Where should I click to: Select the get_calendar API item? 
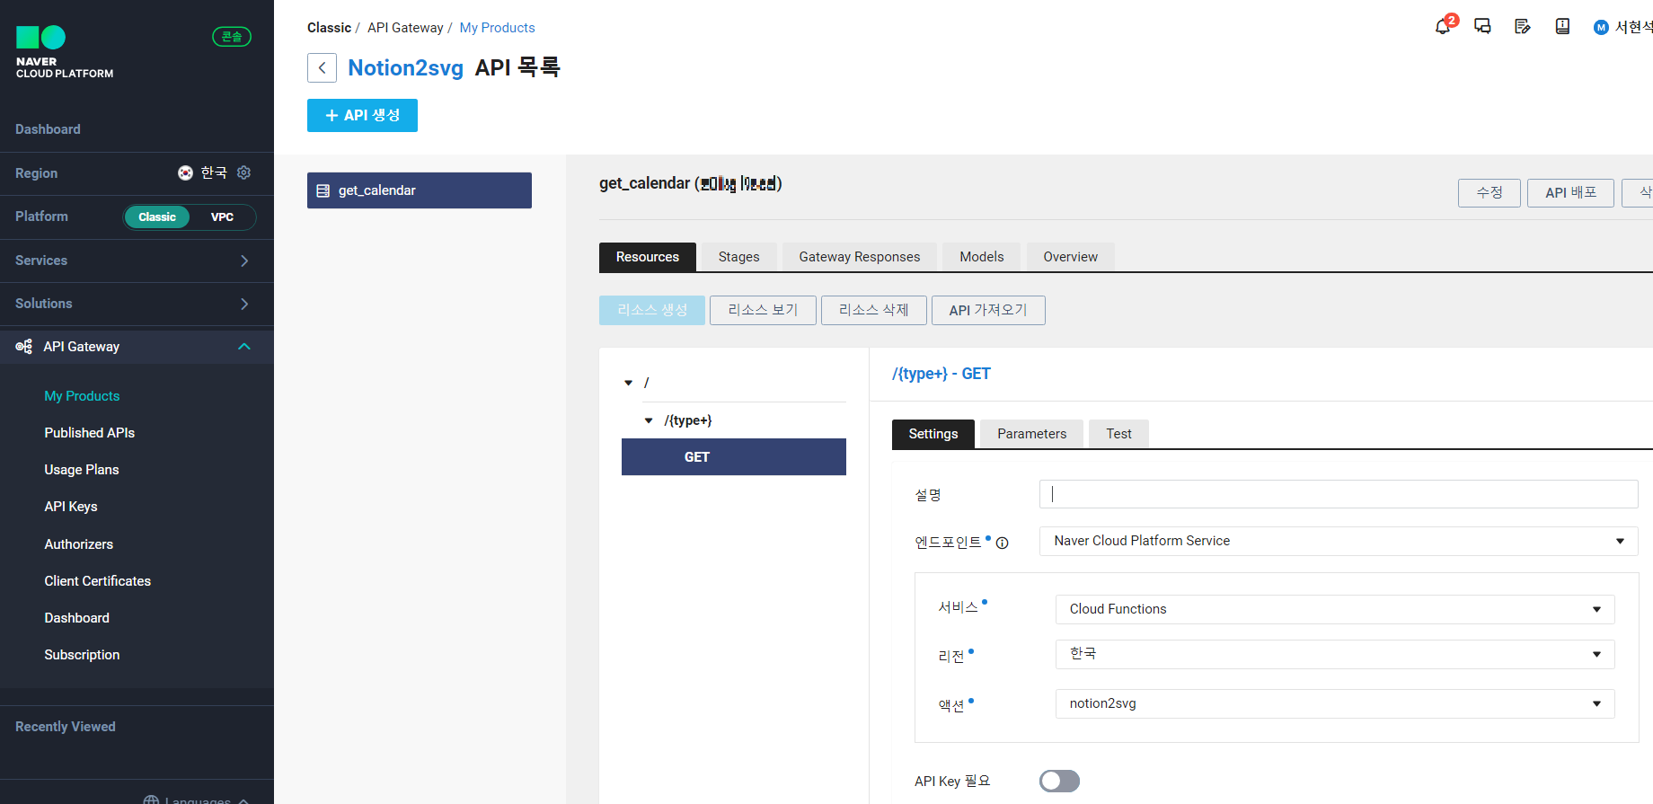[420, 190]
